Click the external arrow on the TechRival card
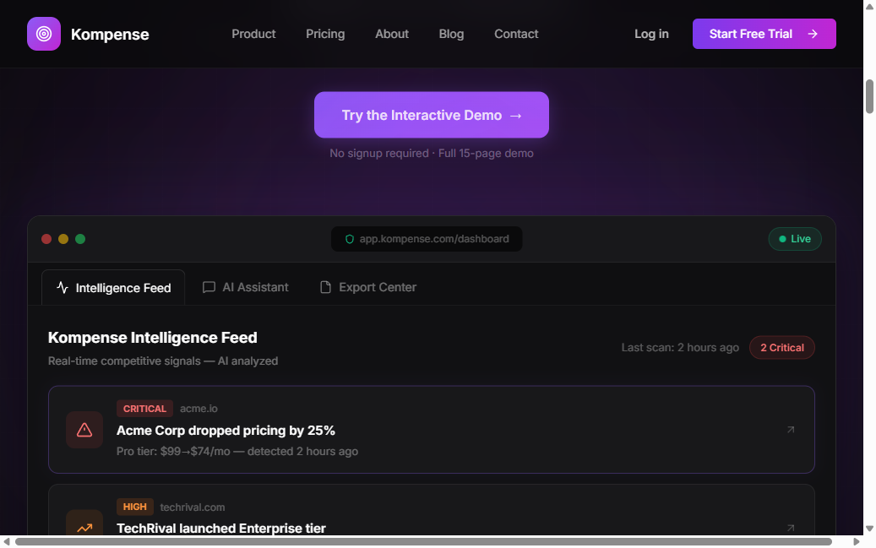Image resolution: width=876 pixels, height=548 pixels. (x=791, y=528)
